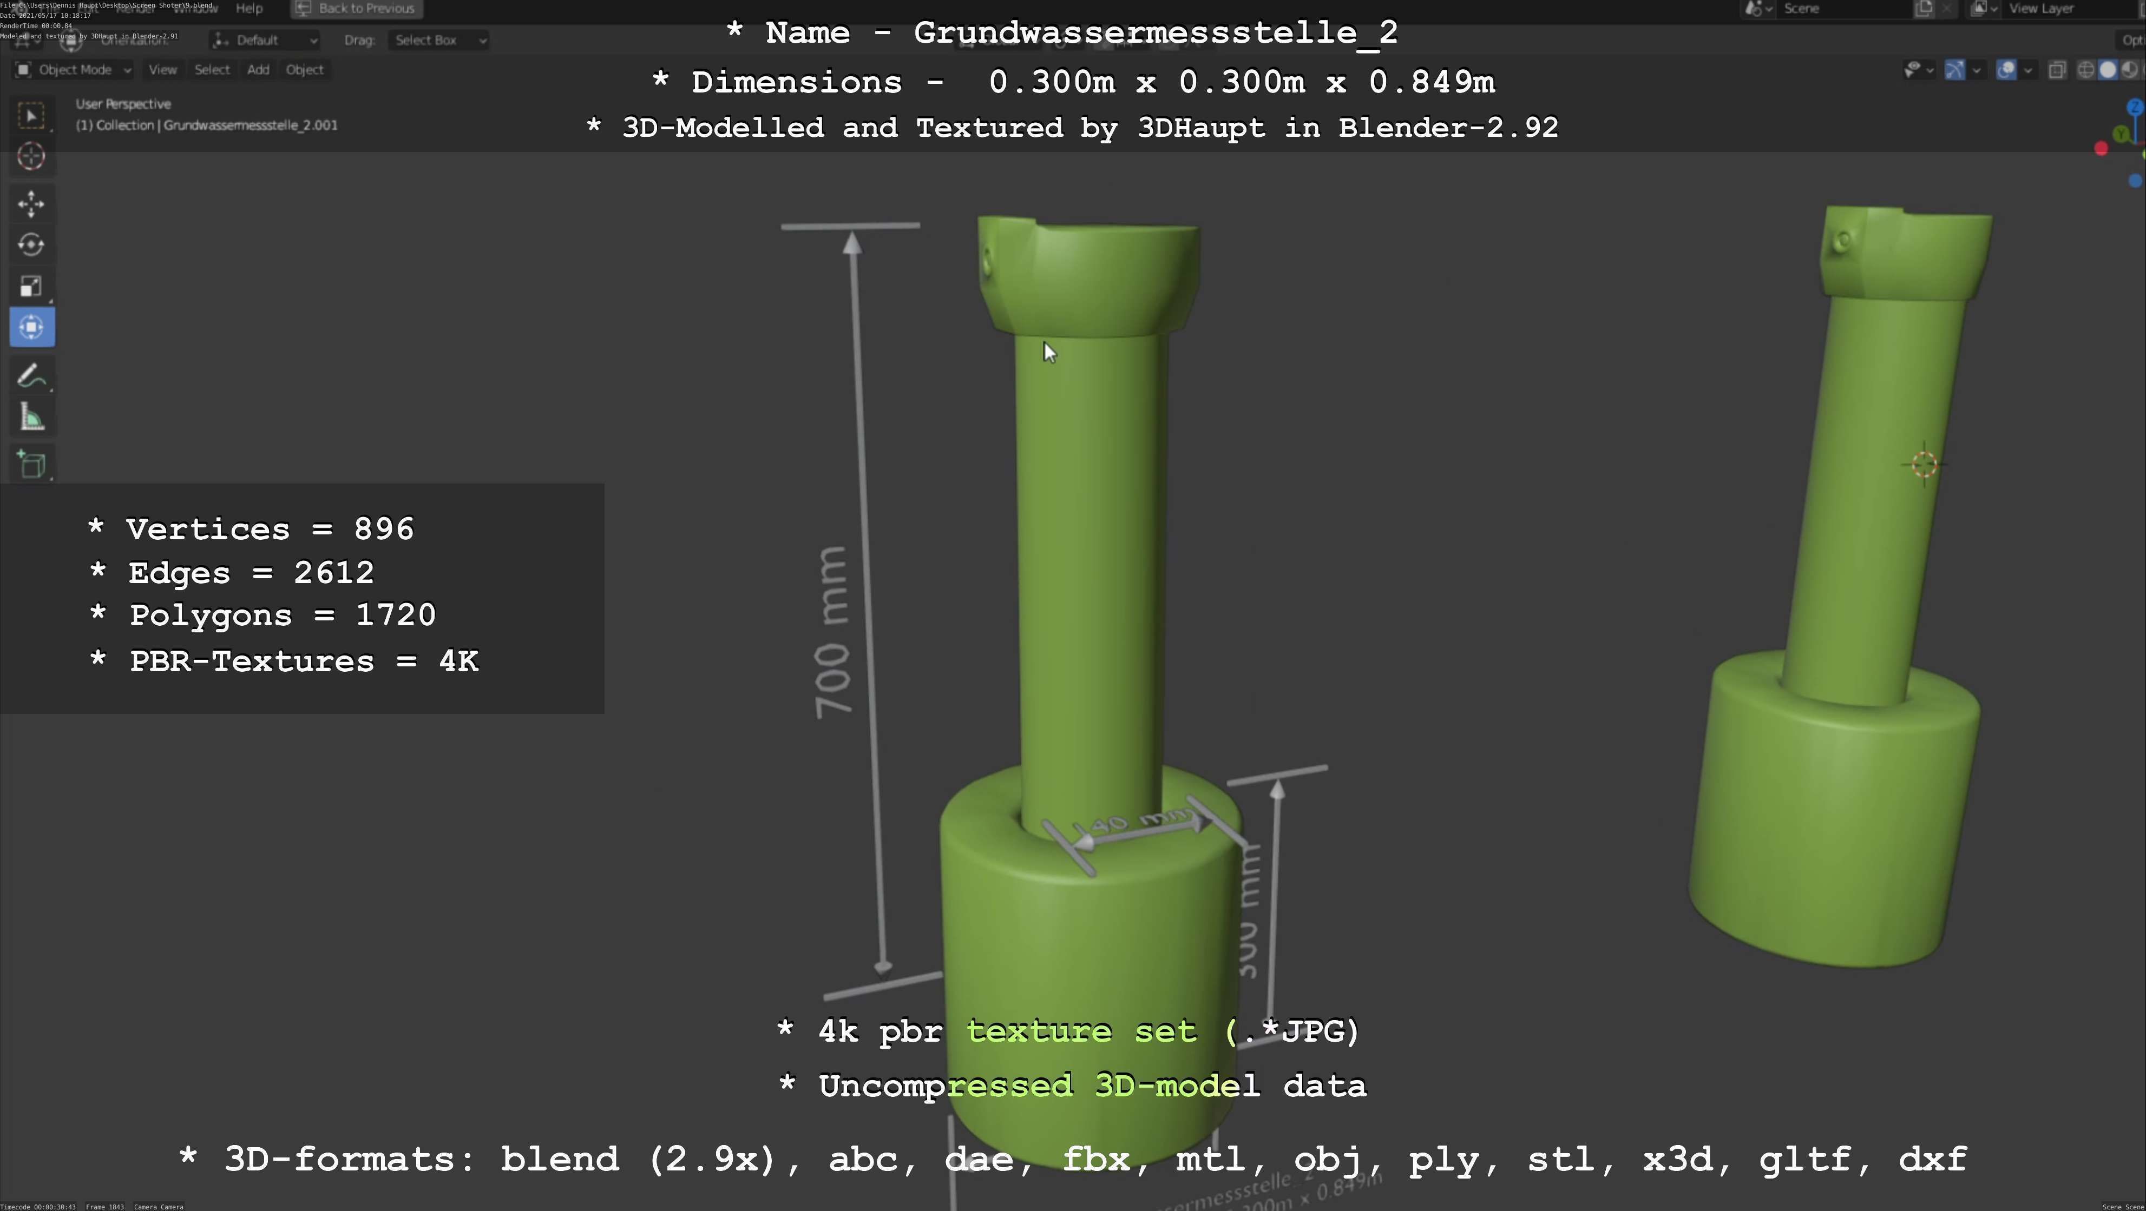This screenshot has width=2146, height=1211.
Task: Open the Add menu
Action: 258,70
